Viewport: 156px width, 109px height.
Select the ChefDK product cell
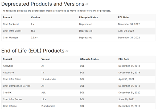[7, 93]
